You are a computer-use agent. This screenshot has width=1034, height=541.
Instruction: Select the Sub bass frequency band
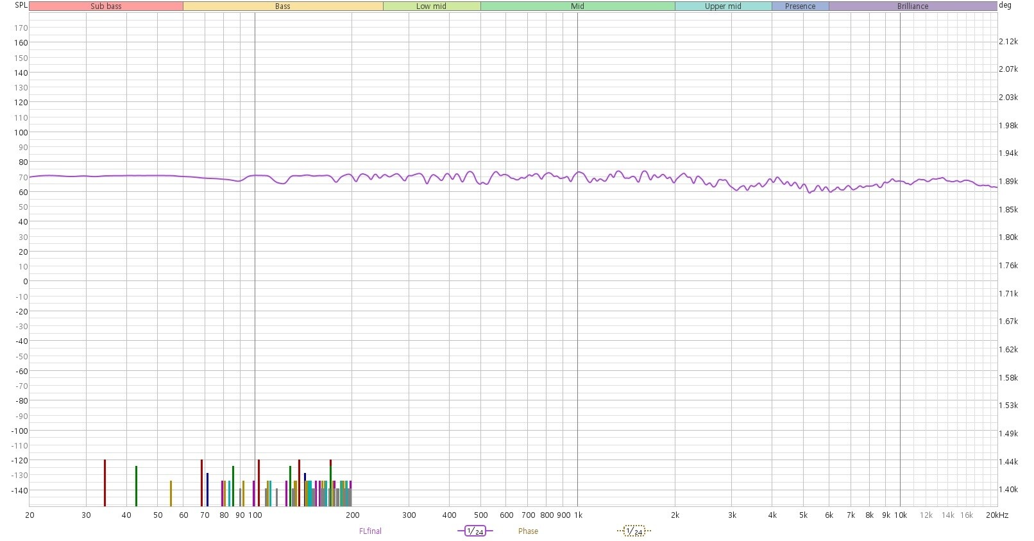tap(106, 6)
